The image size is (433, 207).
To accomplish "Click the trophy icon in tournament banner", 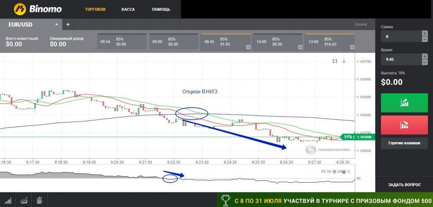I will coord(226,200).
